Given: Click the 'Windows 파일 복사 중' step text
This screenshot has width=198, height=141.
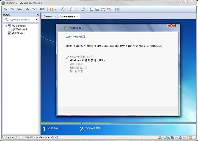Looking at the screenshot, I should click(82, 57).
